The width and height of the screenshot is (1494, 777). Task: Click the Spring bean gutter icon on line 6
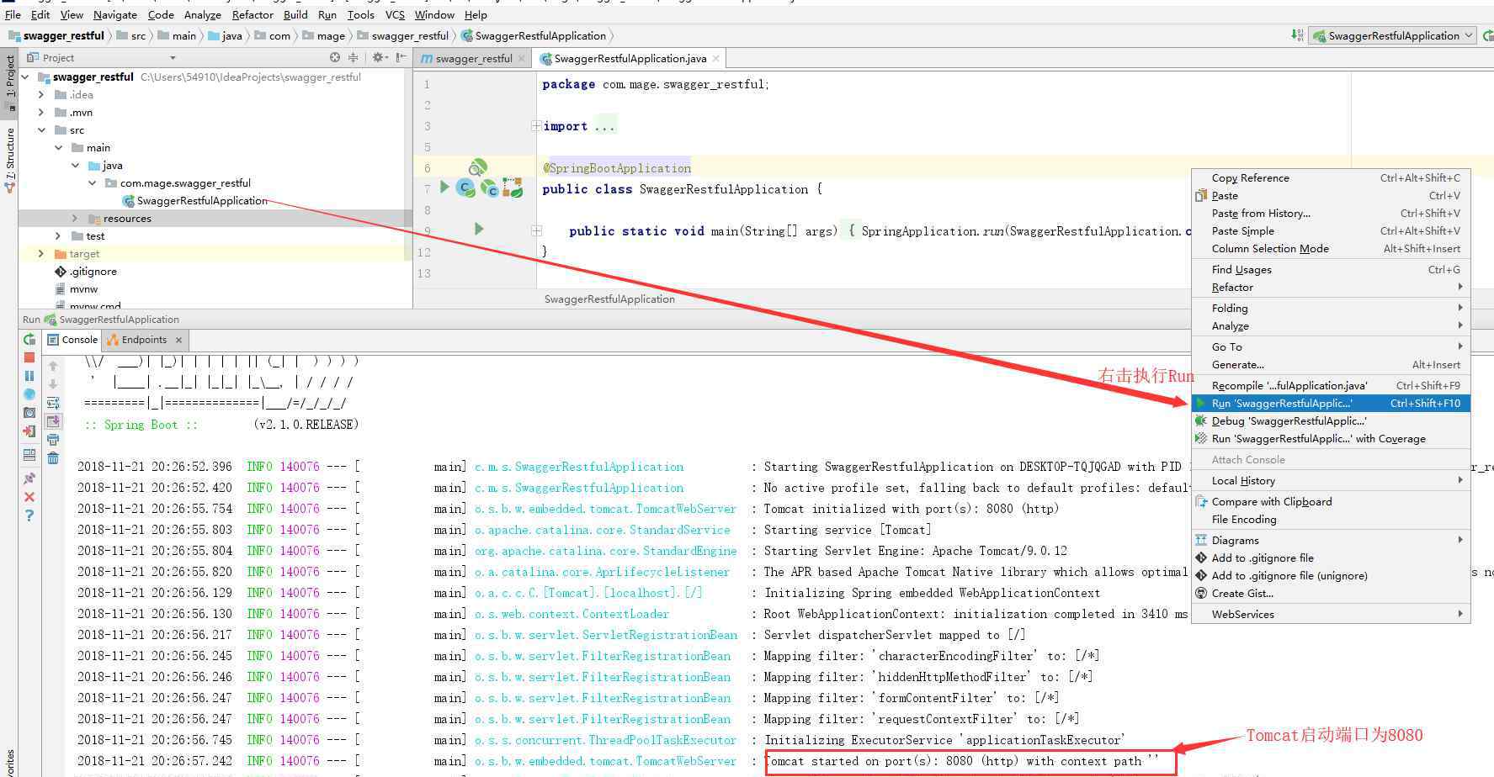click(x=477, y=167)
